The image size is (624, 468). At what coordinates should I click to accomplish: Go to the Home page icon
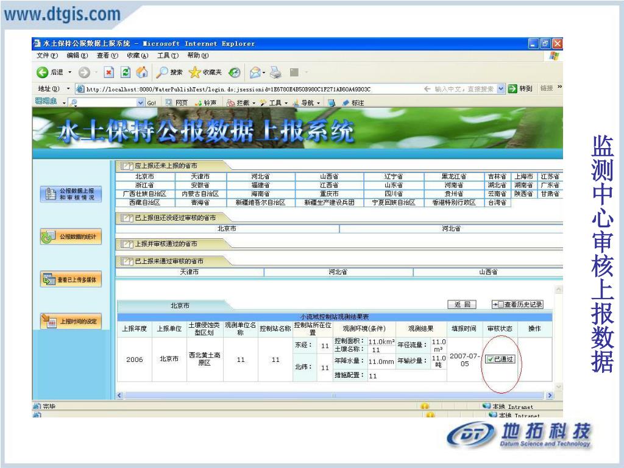pyautogui.click(x=141, y=73)
